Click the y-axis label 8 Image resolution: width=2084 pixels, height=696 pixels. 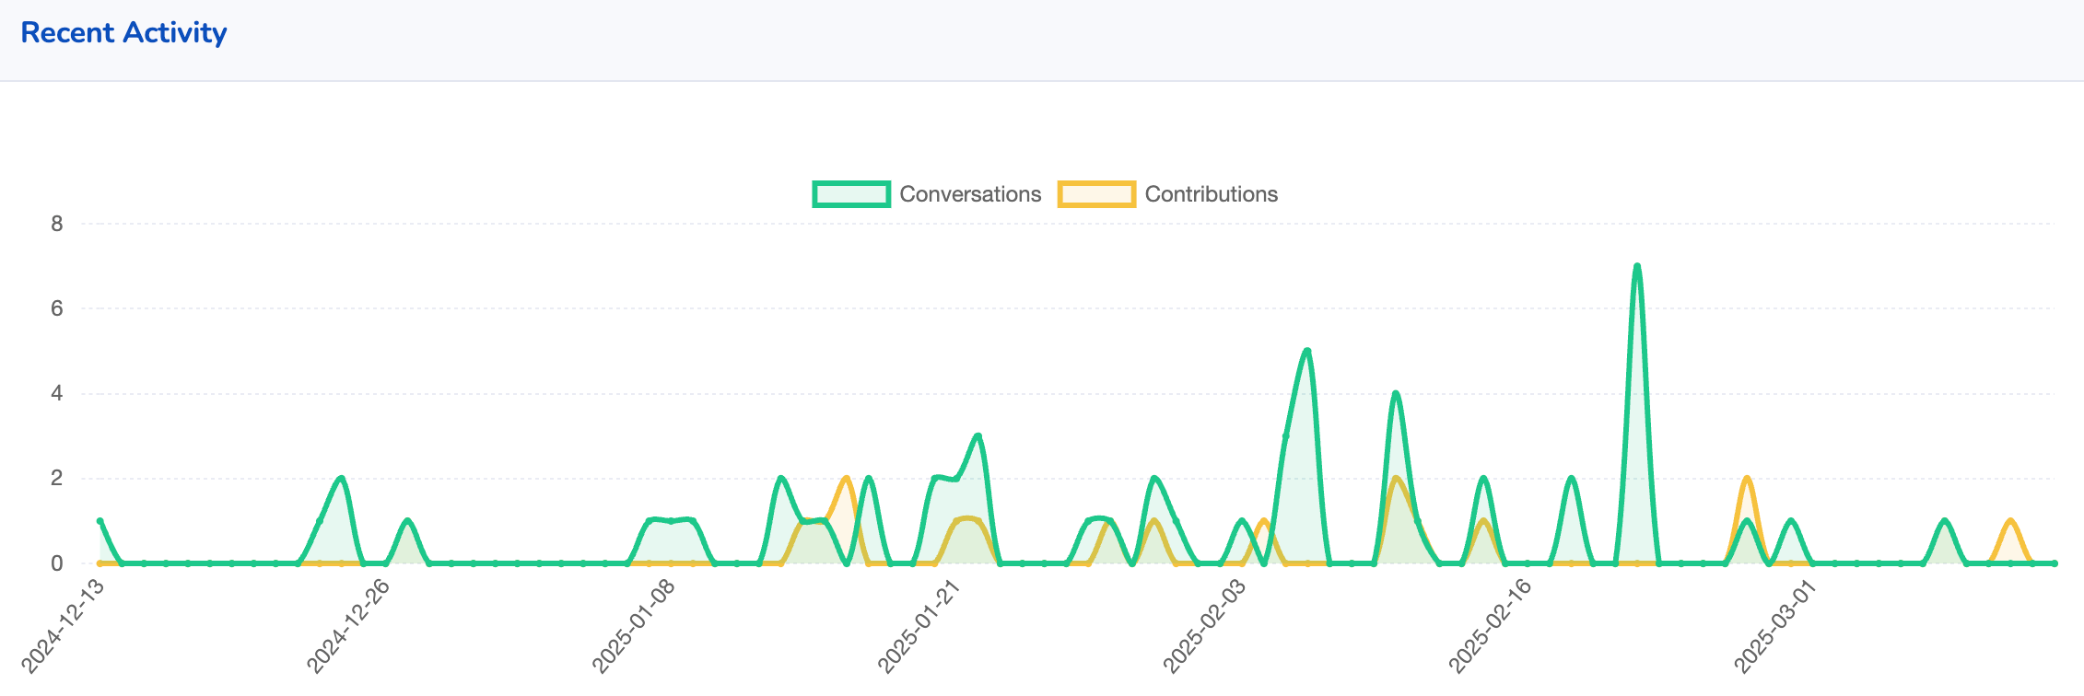[x=57, y=224]
